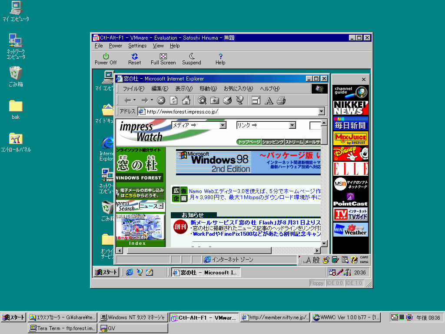Click the webpage vertical scrollbar down arrow
The height and width of the screenshot is (334, 445).
pyautogui.click(x=324, y=244)
